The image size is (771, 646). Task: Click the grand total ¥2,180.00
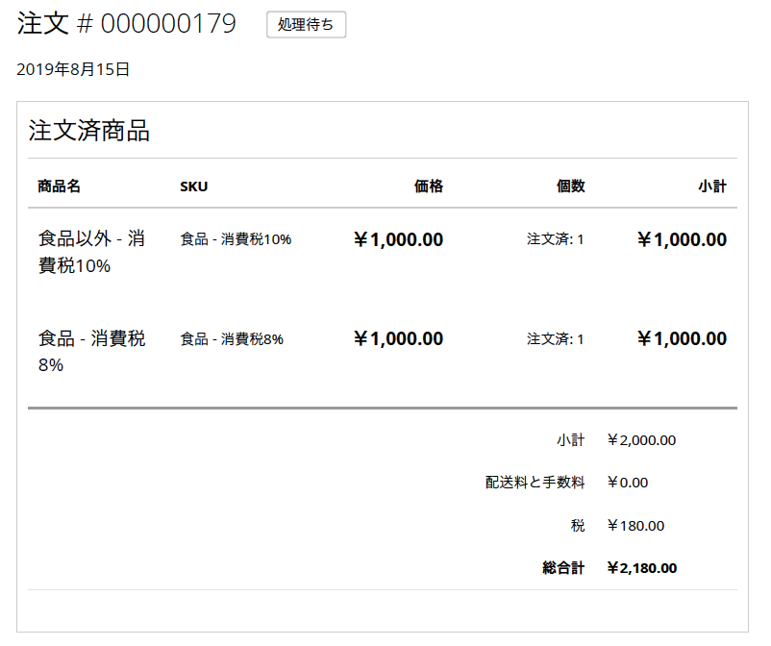click(641, 568)
